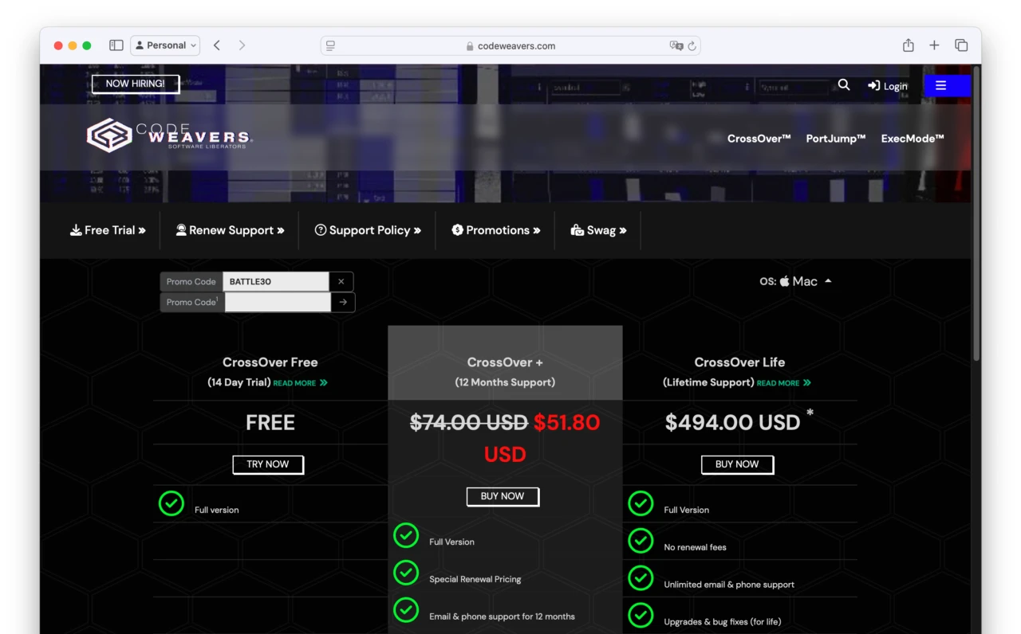Click 'Upgrades & bug fixes (for life)' text
Viewport: 1021px width, 634px height.
(x=723, y=622)
